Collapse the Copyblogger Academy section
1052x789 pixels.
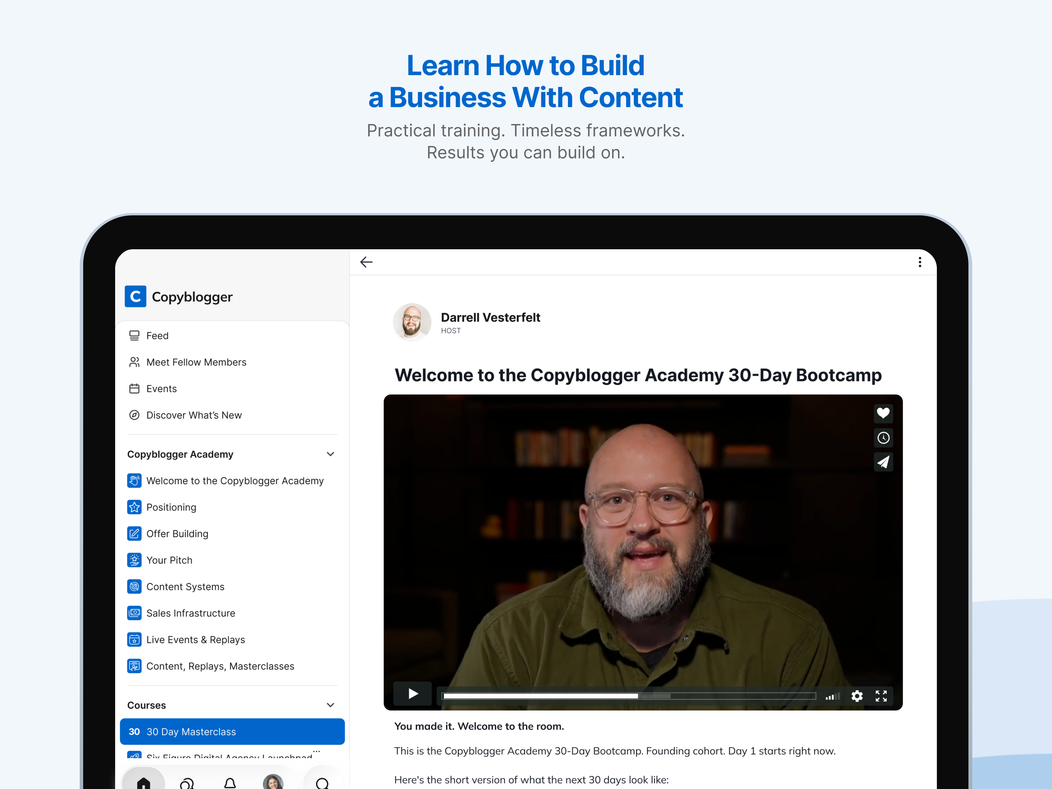pos(330,454)
